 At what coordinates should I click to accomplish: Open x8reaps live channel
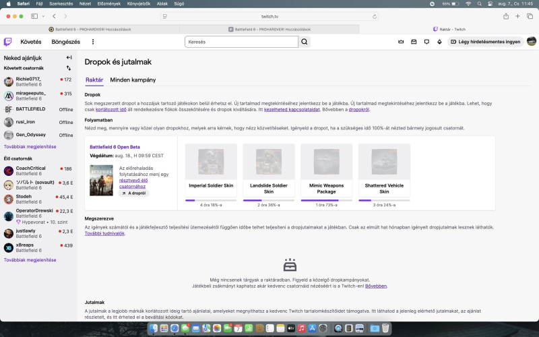pos(38,247)
